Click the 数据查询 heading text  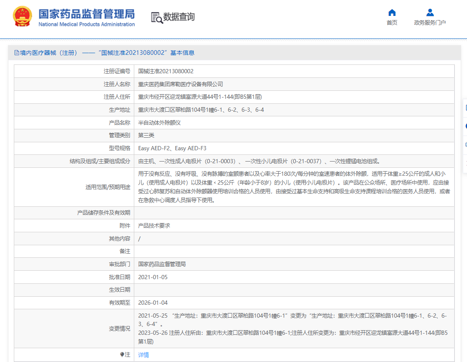pyautogui.click(x=179, y=17)
